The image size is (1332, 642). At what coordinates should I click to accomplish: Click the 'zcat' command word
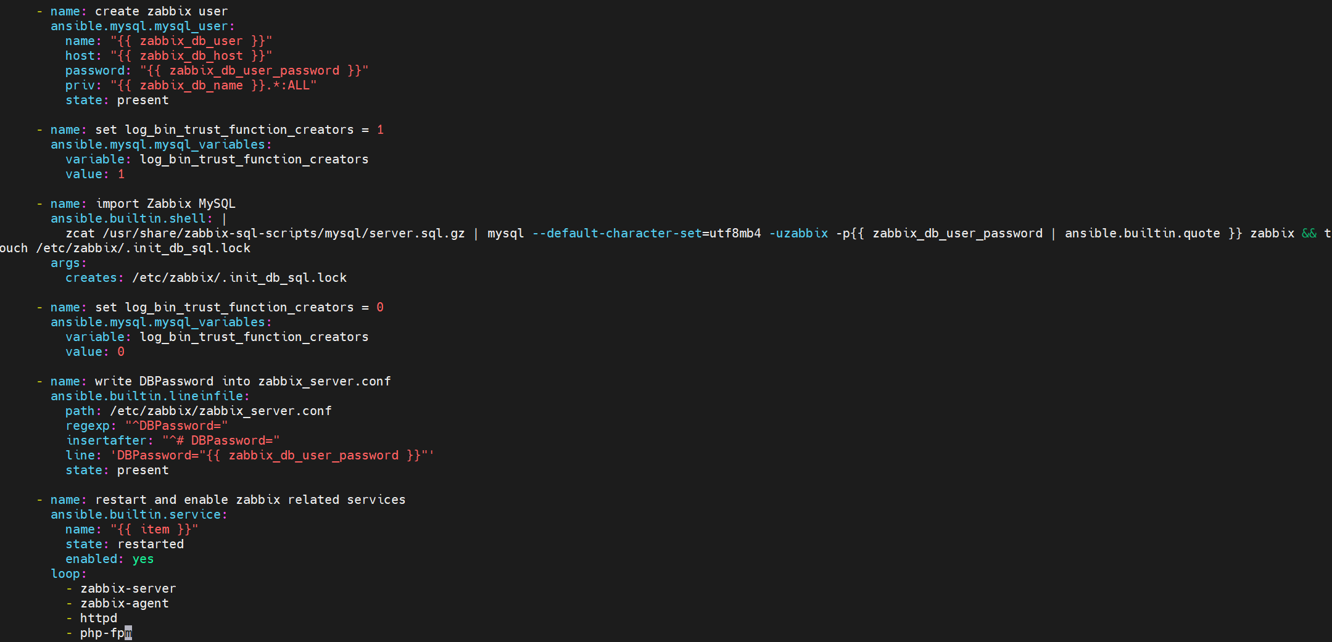[x=80, y=233]
